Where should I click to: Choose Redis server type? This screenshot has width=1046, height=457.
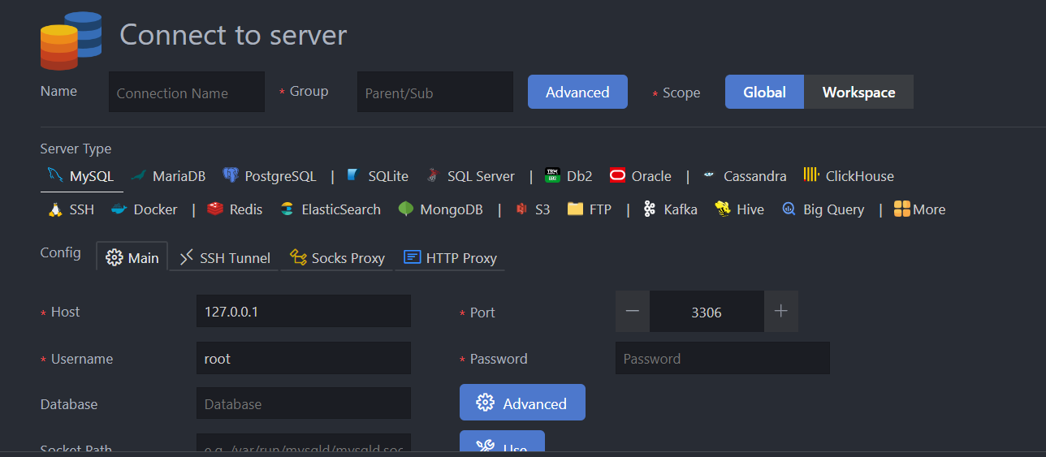click(x=235, y=209)
